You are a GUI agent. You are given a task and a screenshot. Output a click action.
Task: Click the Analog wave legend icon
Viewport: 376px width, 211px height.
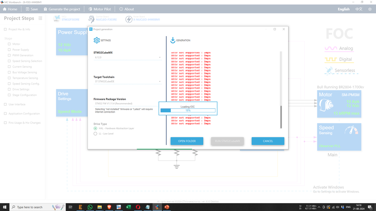[x=331, y=48]
